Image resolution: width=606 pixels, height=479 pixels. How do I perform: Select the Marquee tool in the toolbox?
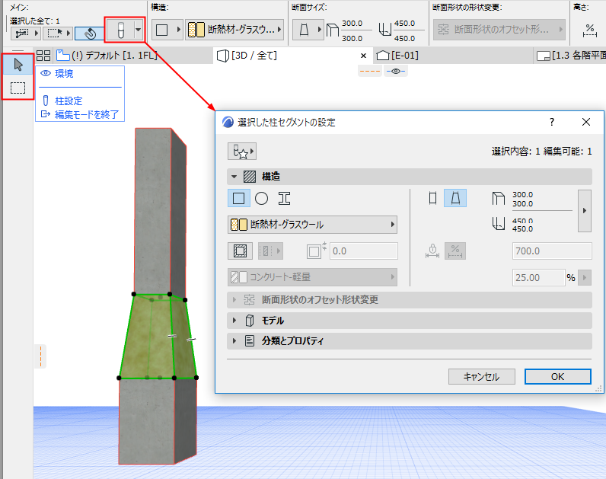tap(18, 88)
